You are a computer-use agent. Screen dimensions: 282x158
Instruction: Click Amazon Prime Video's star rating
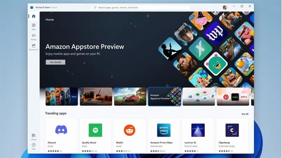[156, 151]
